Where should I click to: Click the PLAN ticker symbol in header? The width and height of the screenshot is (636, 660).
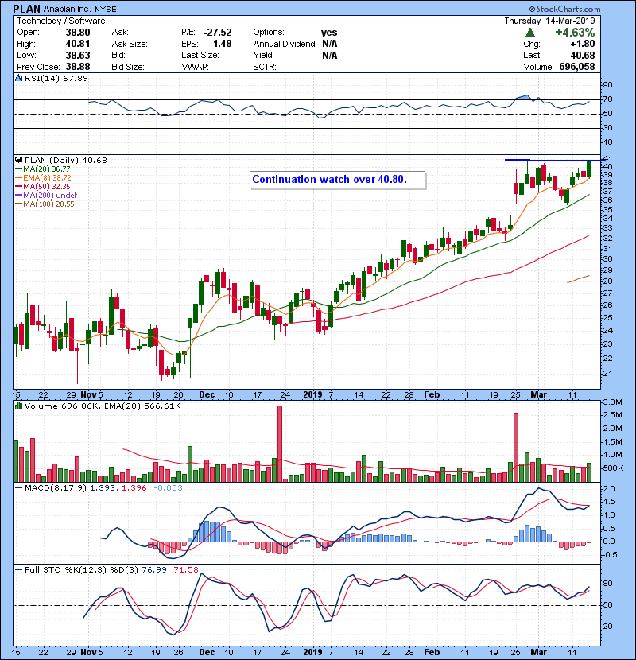pyautogui.click(x=29, y=8)
